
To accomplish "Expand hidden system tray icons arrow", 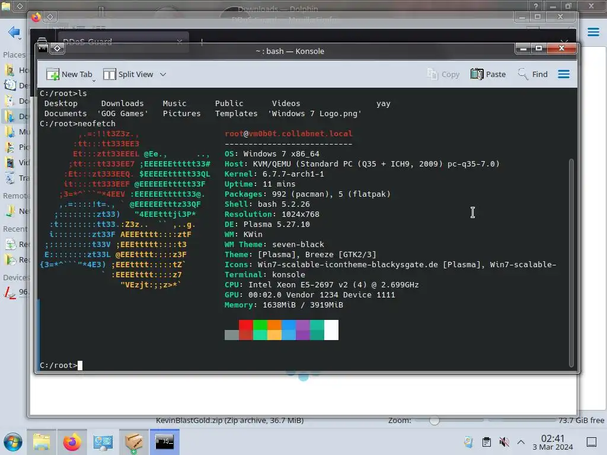I will click(521, 442).
